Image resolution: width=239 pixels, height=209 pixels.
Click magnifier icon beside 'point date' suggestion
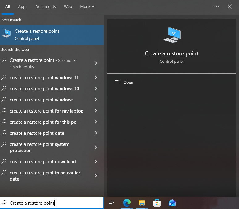point(4,133)
